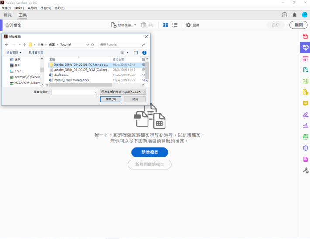The image size is (310, 239).
Task: Open the signature request sidebar tool
Action: point(306,126)
